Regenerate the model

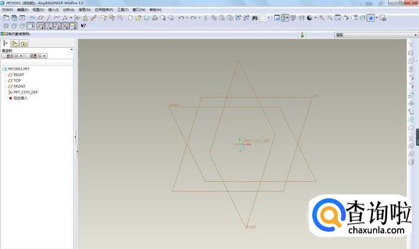point(238,18)
